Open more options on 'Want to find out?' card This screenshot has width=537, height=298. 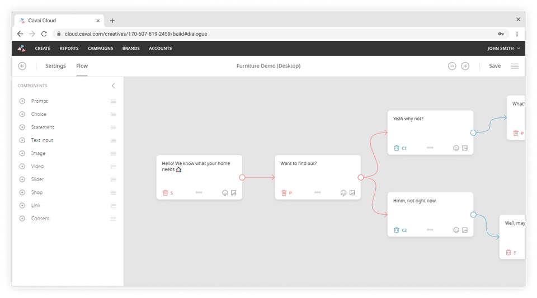(318, 193)
